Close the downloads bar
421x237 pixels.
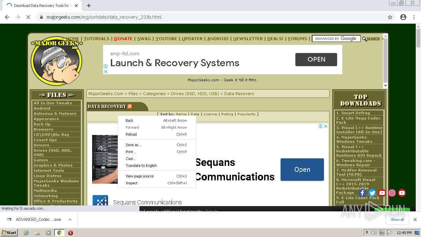coord(415,220)
